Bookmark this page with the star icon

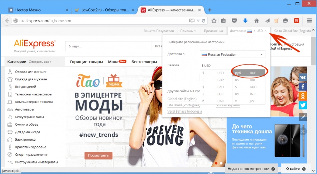214,21
